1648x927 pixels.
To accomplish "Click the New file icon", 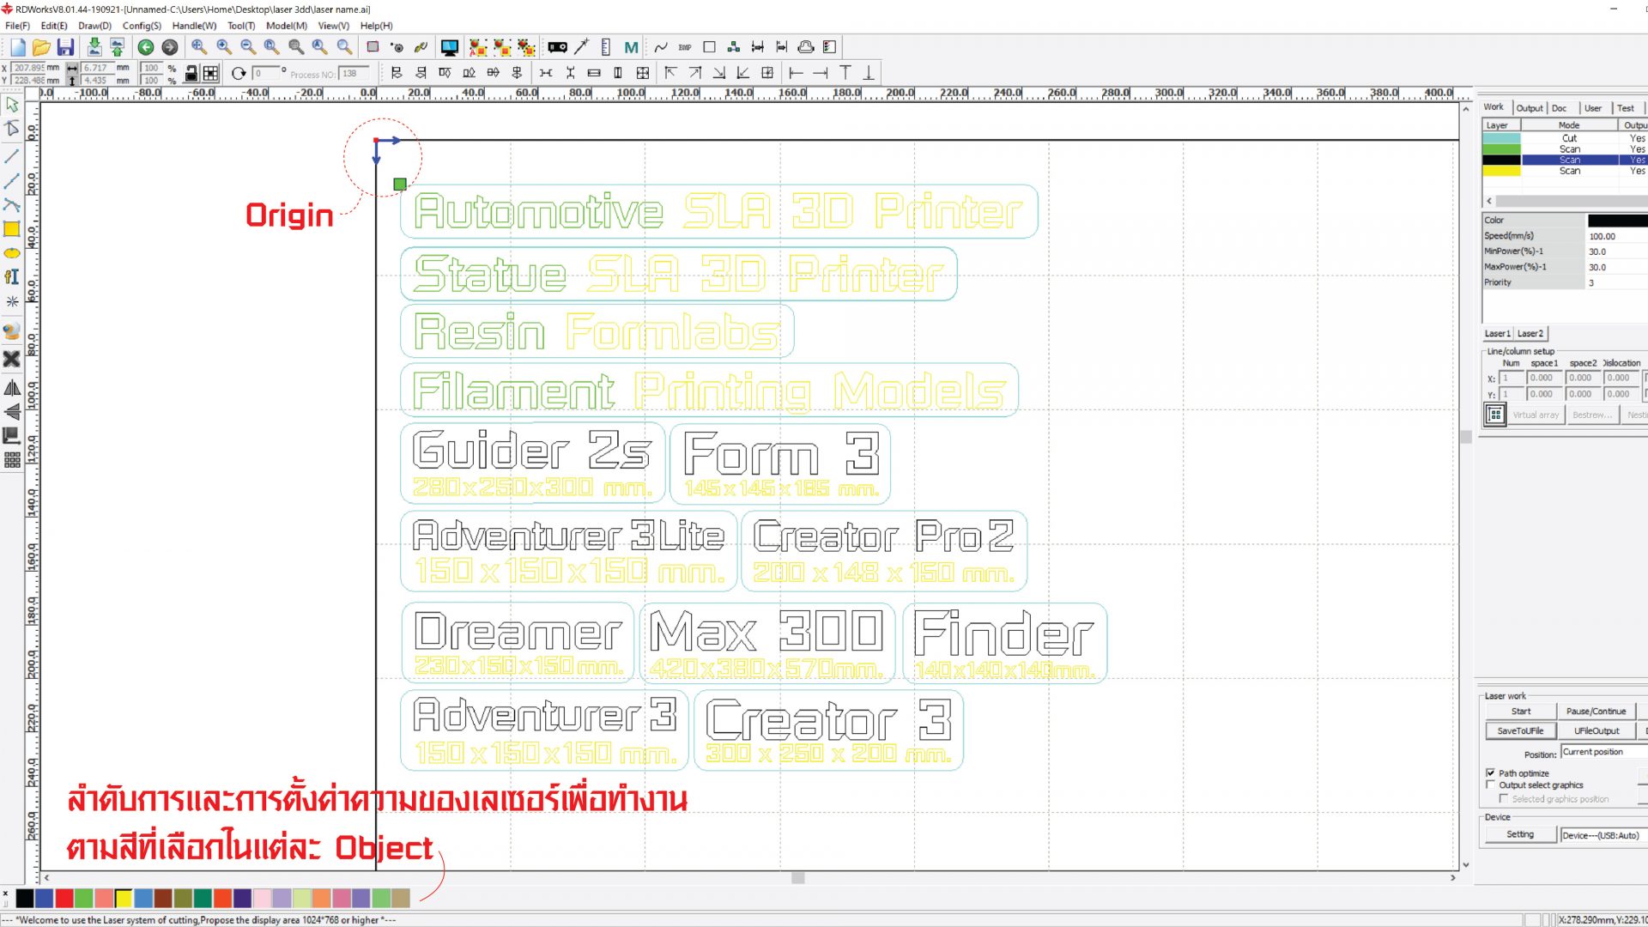I will (18, 47).
